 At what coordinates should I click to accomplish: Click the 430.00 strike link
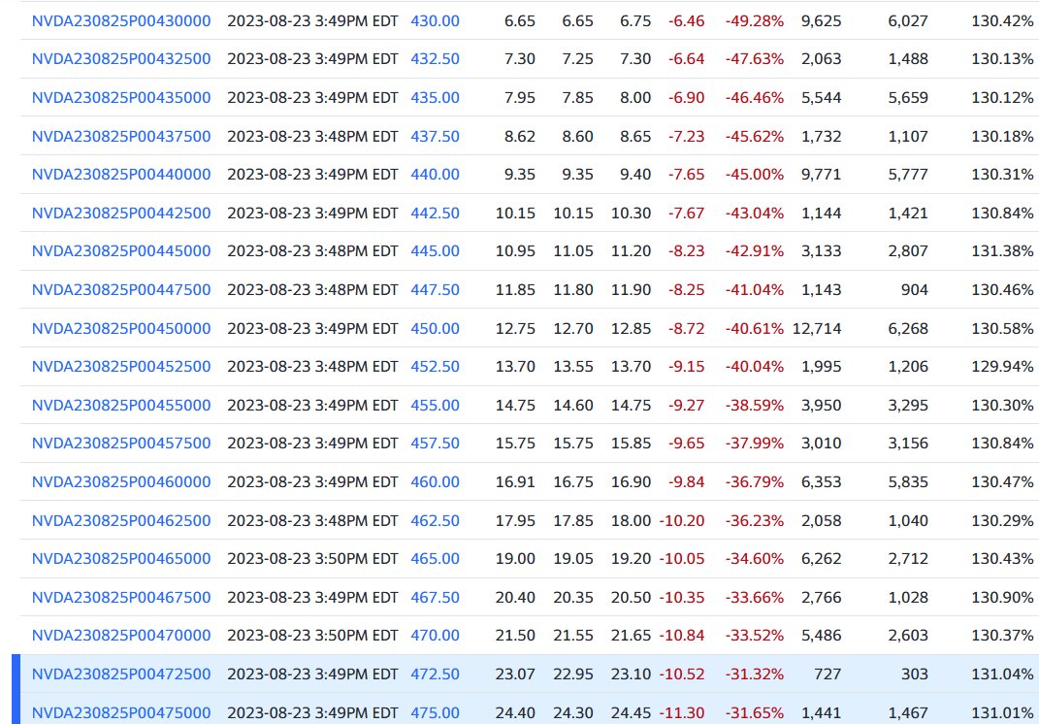(x=435, y=20)
